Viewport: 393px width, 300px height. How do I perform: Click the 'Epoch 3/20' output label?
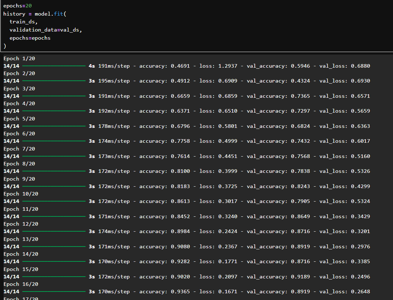coord(19,89)
